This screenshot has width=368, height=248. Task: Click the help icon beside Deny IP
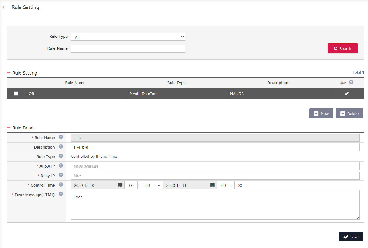click(61, 175)
